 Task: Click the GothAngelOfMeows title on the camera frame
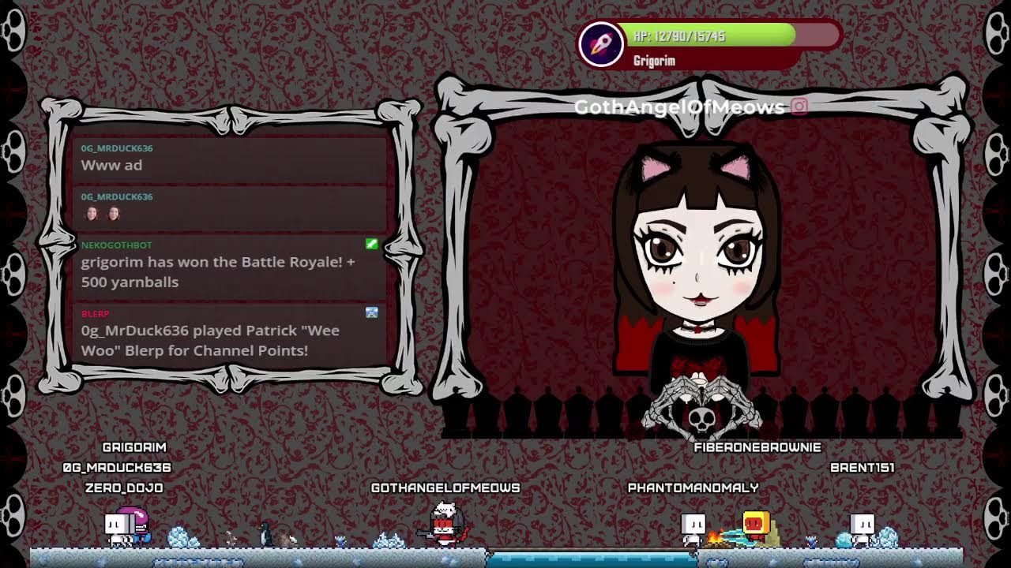[x=679, y=107]
